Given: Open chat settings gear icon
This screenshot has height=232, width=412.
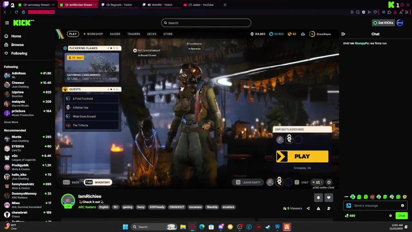Looking at the screenshot, I should coord(390,216).
